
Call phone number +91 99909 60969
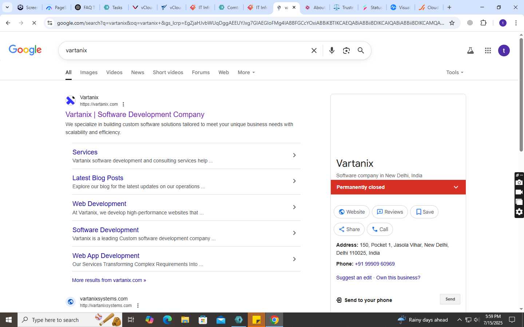pyautogui.click(x=375, y=264)
